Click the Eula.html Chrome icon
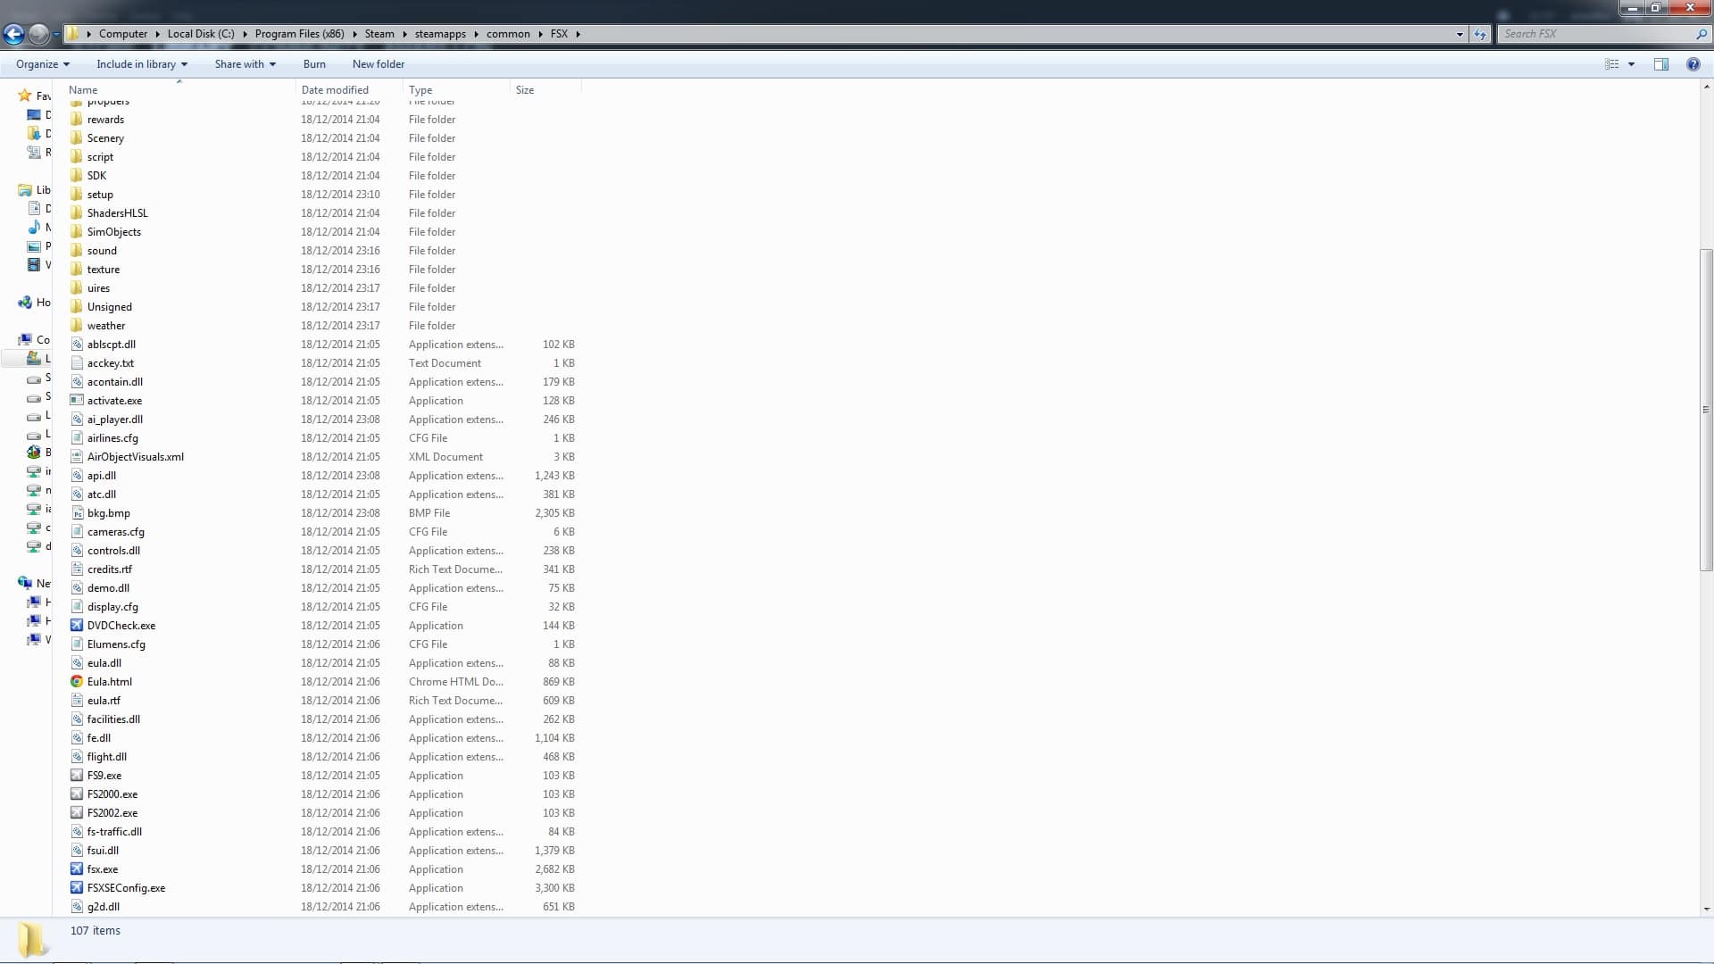This screenshot has width=1714, height=964. tap(77, 682)
